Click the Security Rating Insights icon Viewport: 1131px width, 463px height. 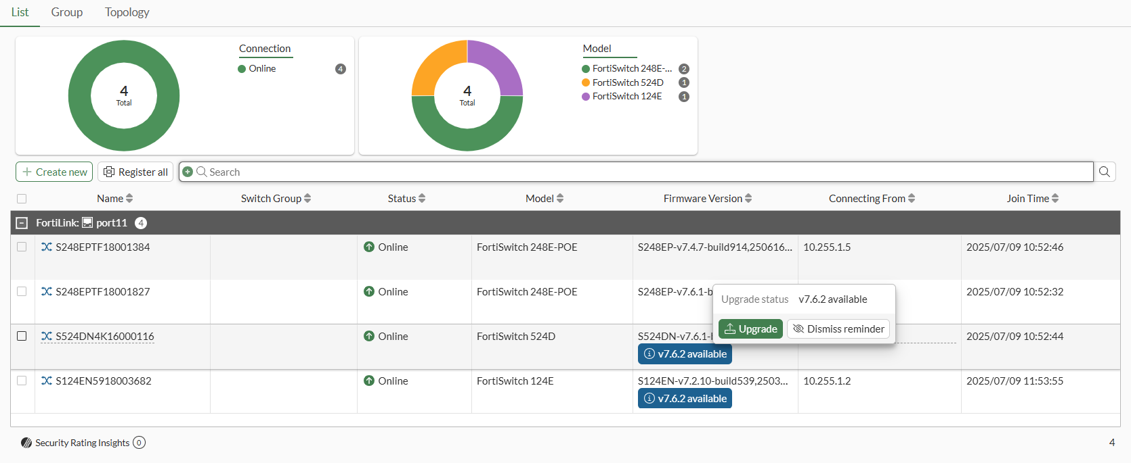(26, 443)
